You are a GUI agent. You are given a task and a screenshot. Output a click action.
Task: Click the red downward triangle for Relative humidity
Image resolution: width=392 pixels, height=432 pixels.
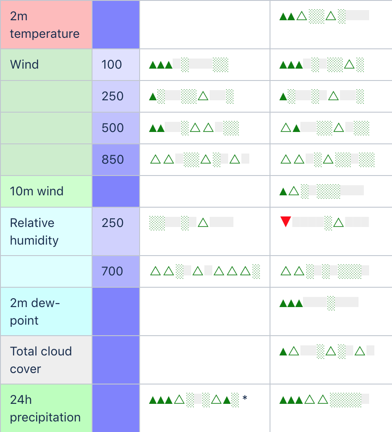point(285,222)
